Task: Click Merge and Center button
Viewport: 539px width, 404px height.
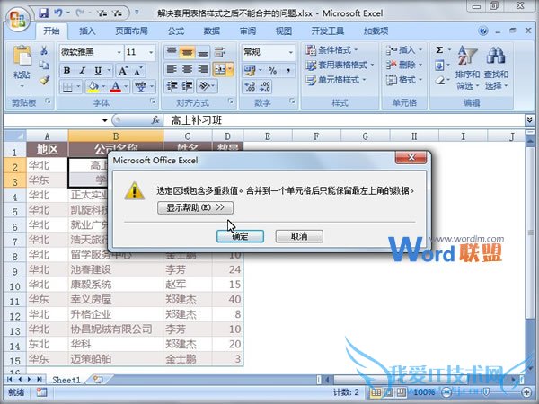Action: [219, 69]
